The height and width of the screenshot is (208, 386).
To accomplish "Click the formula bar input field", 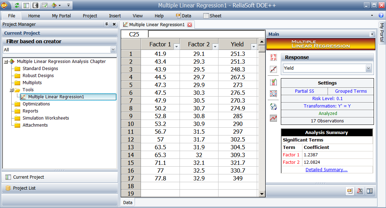I will pyautogui.click(x=206, y=34).
